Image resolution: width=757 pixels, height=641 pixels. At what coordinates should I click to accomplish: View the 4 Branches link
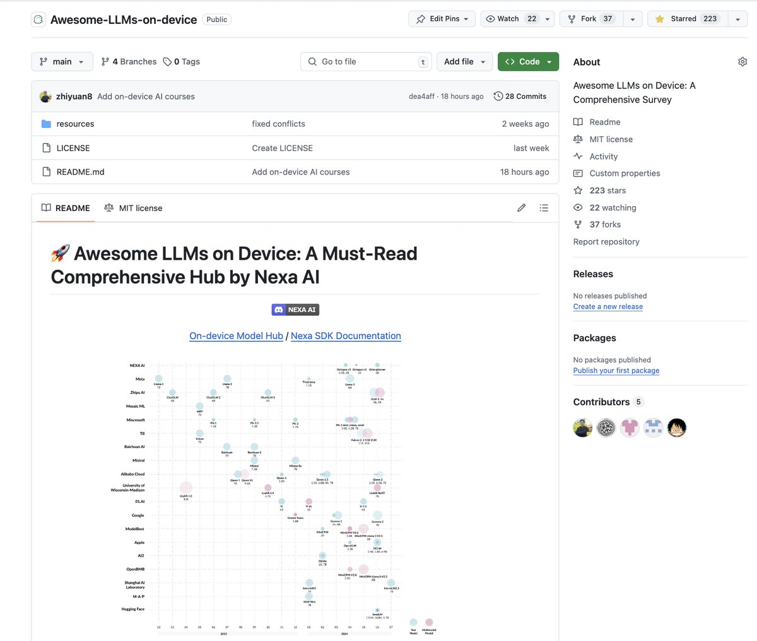tap(129, 62)
